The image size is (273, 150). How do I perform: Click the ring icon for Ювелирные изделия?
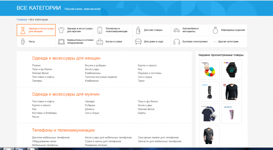[215, 30]
